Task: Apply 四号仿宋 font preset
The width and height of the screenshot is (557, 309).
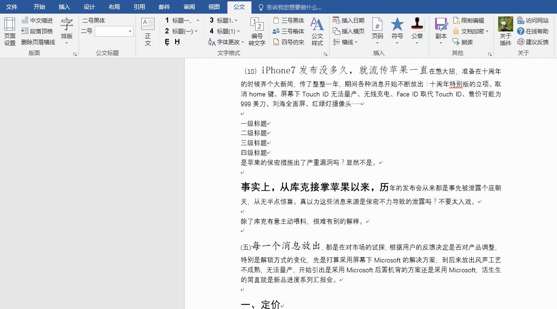Action: tap(289, 42)
